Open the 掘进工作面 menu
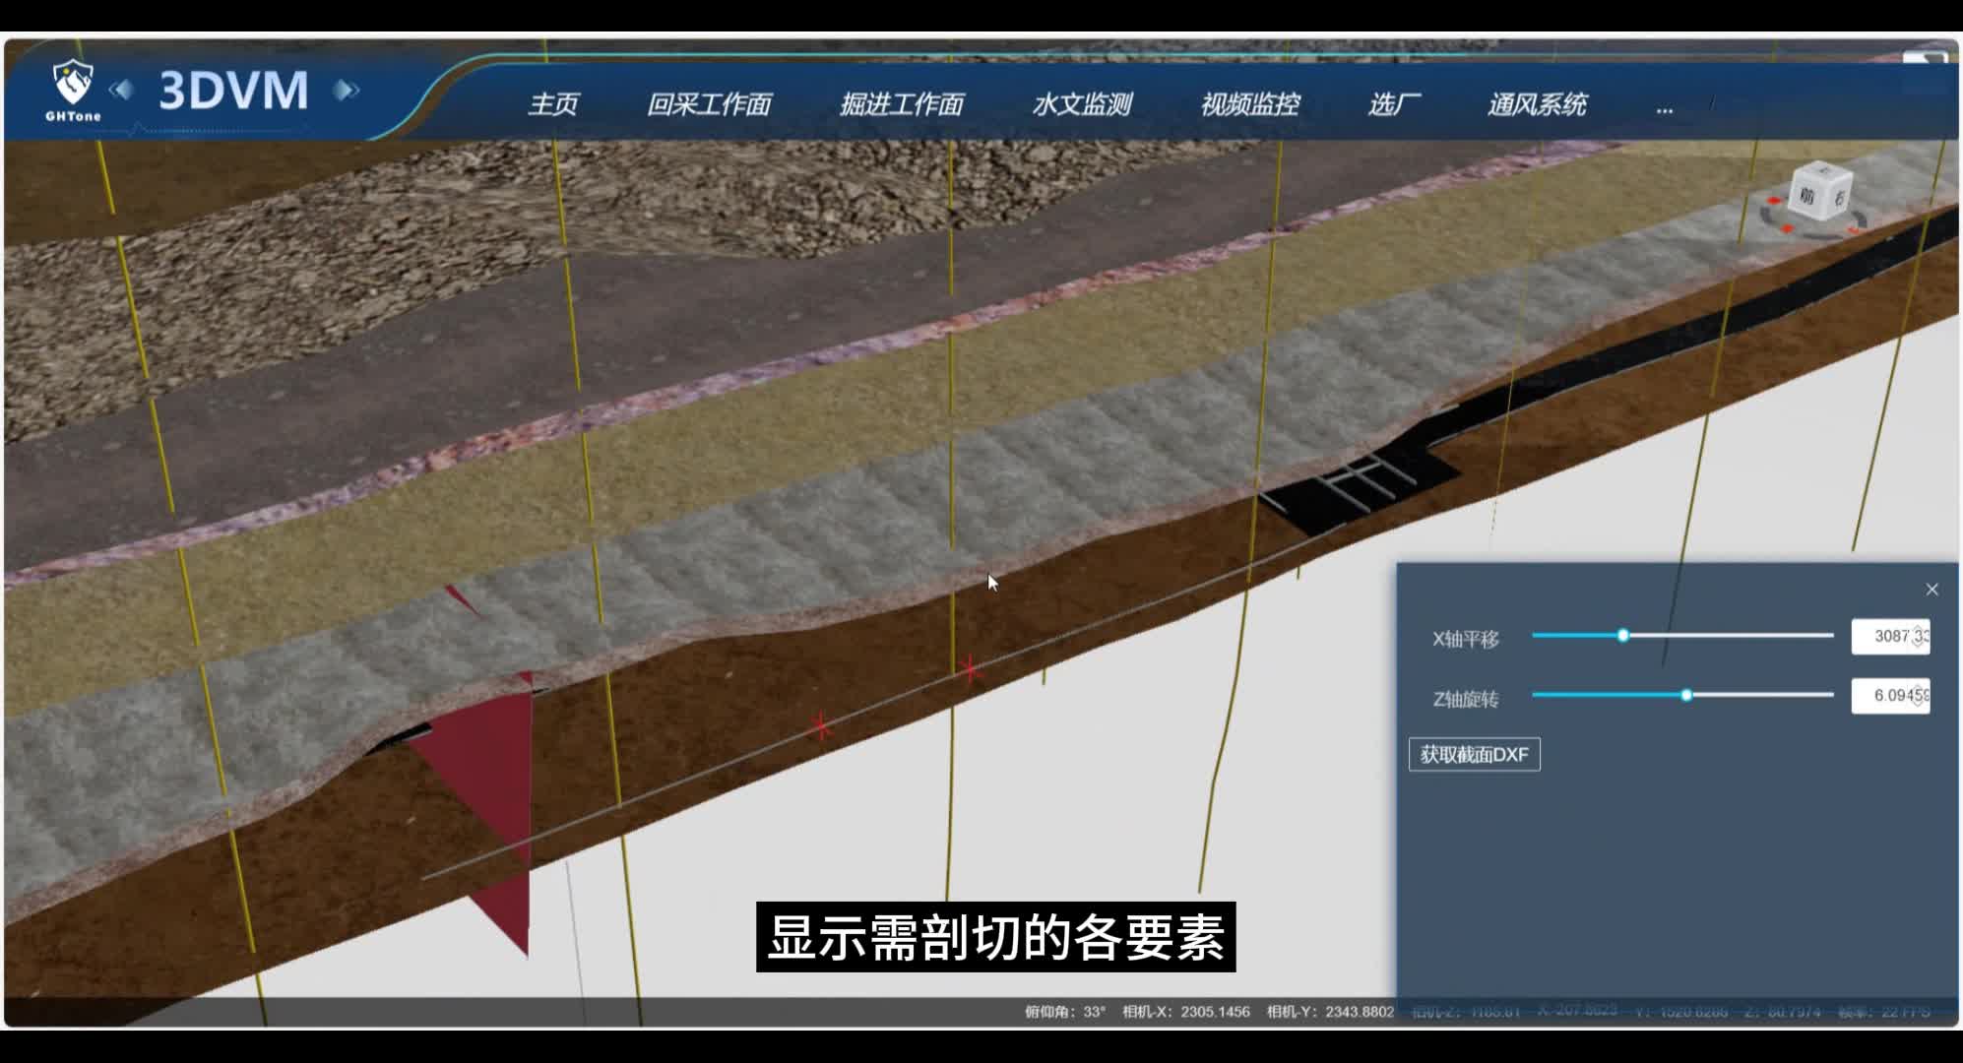The width and height of the screenshot is (1963, 1063). coord(902,104)
